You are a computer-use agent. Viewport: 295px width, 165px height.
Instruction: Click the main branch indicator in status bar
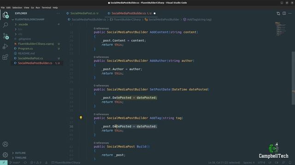point(15,163)
